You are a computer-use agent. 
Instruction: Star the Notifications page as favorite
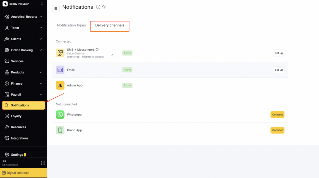coord(104,7)
